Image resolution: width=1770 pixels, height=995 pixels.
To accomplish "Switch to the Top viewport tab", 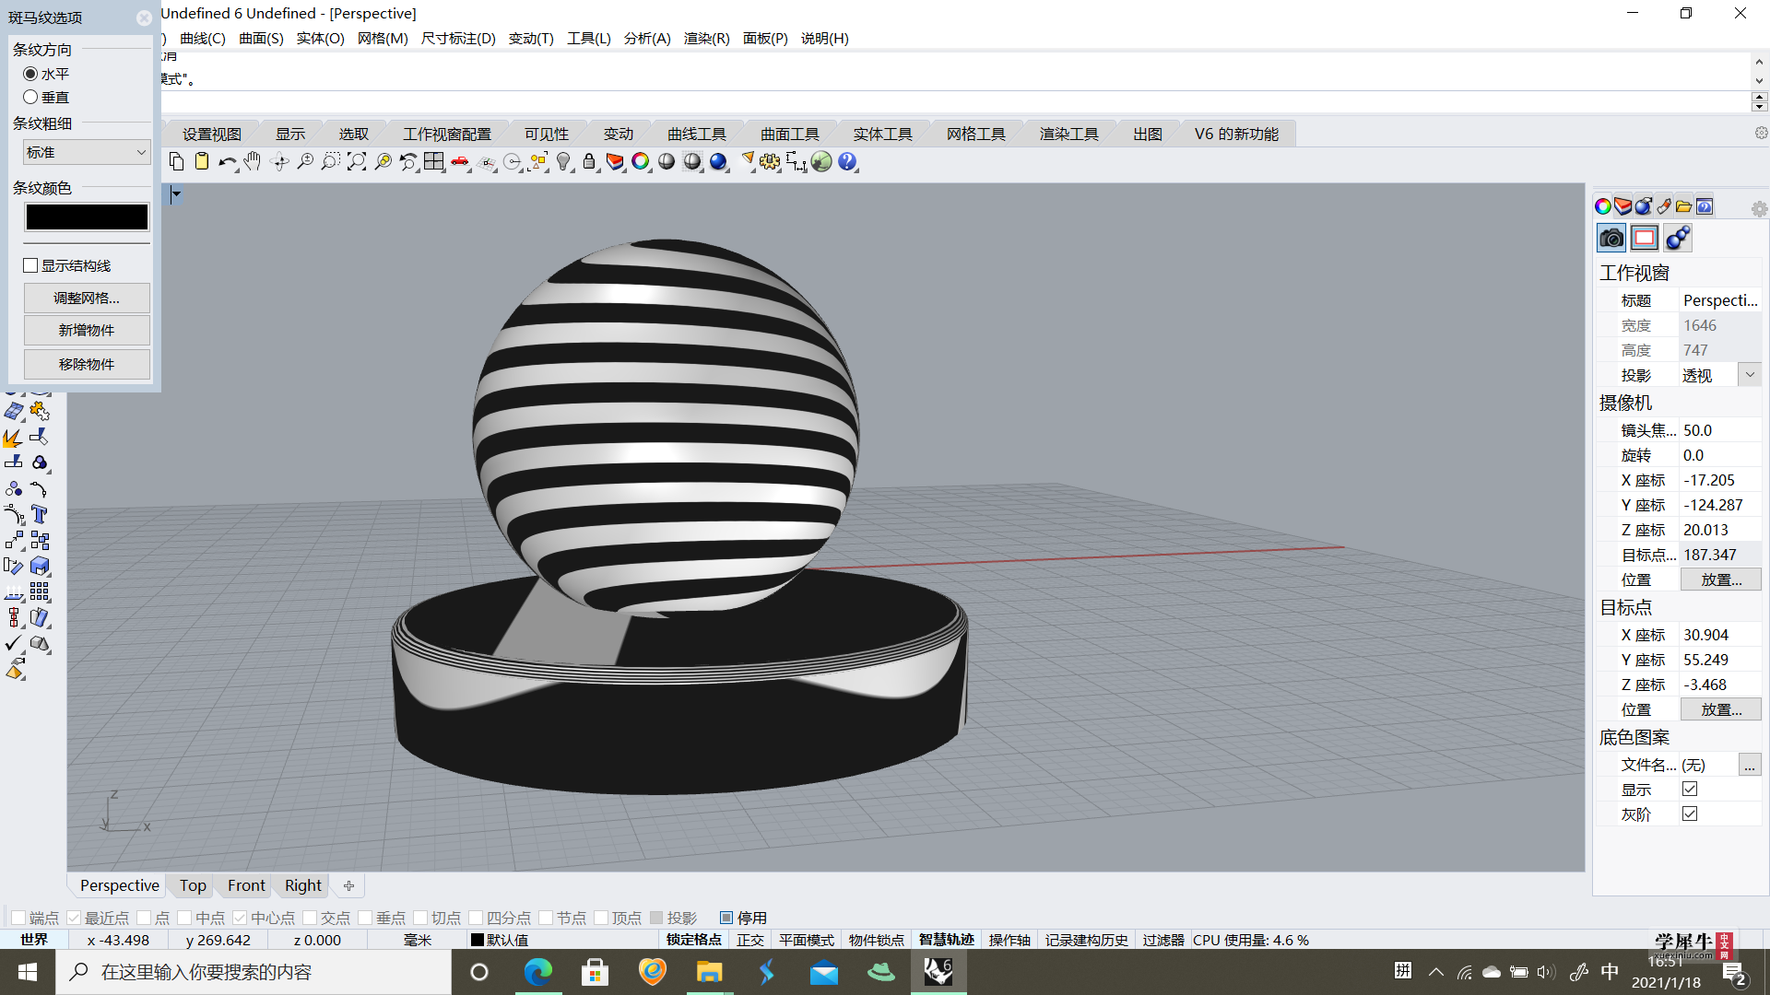I will click(x=193, y=885).
